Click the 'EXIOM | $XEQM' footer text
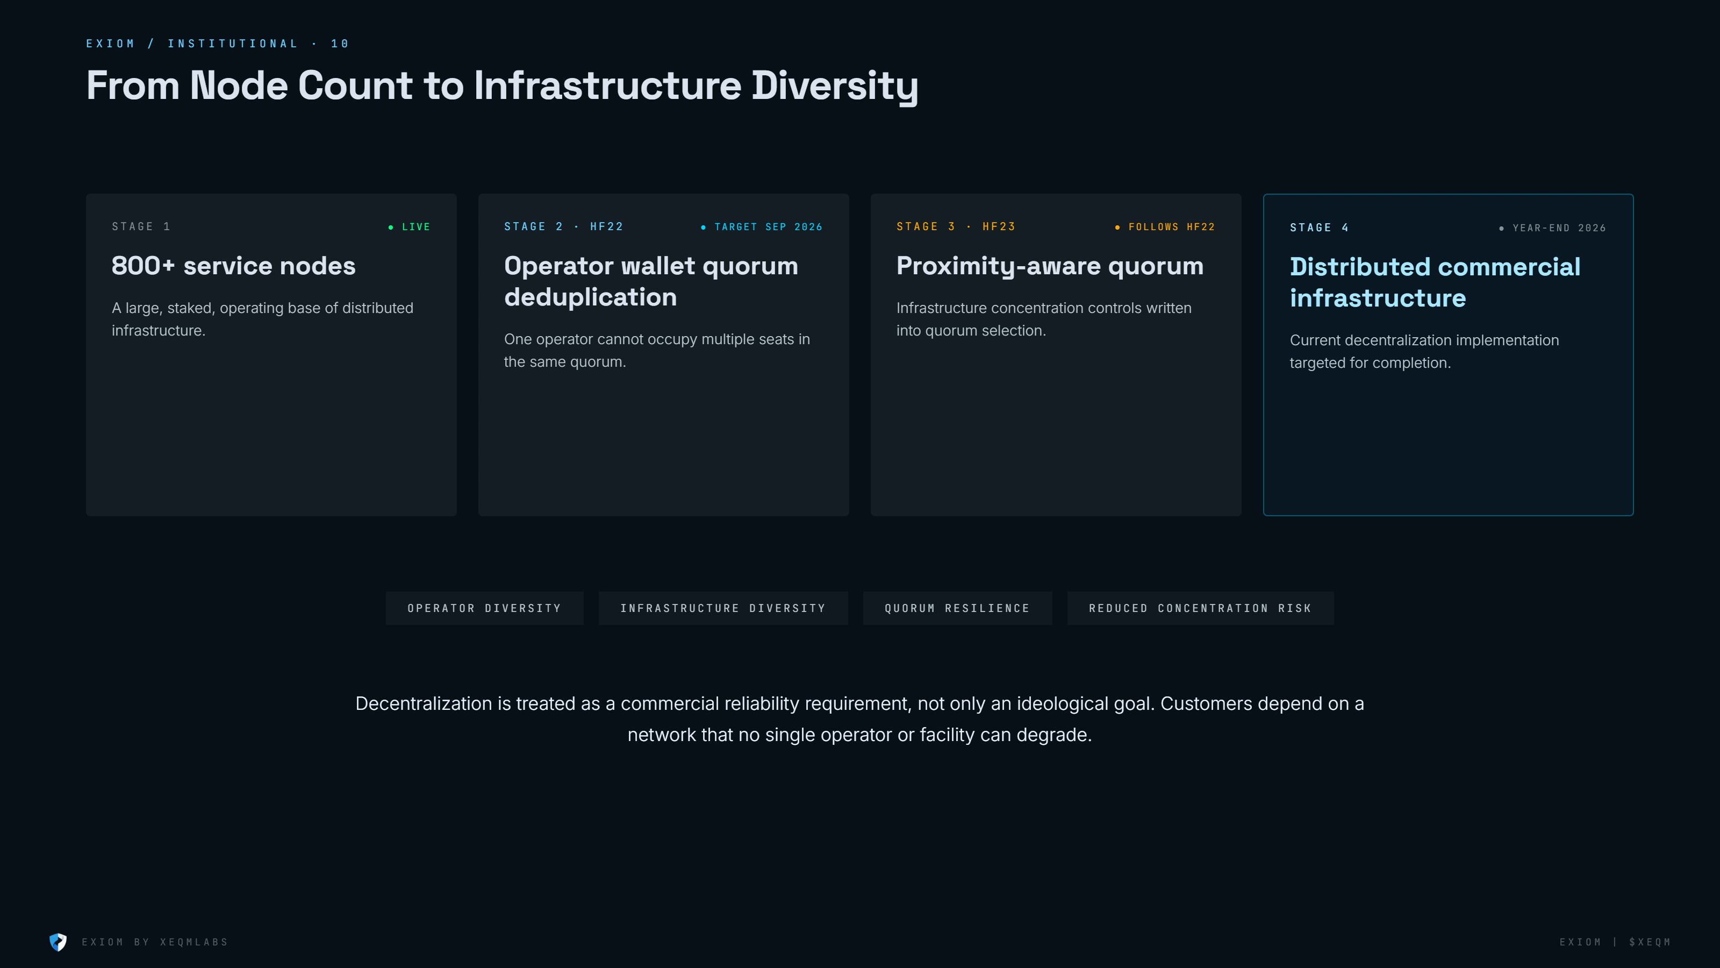This screenshot has height=968, width=1720. 1615,942
